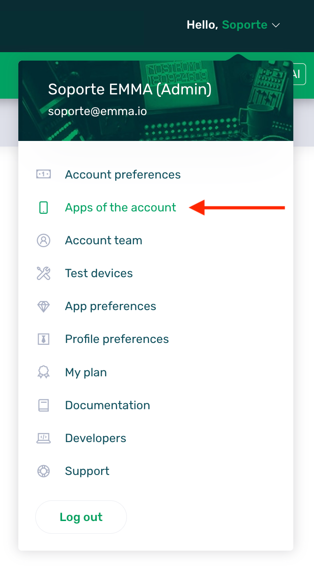Click the Account preferences ticket icon
The width and height of the screenshot is (314, 576).
coord(43,174)
